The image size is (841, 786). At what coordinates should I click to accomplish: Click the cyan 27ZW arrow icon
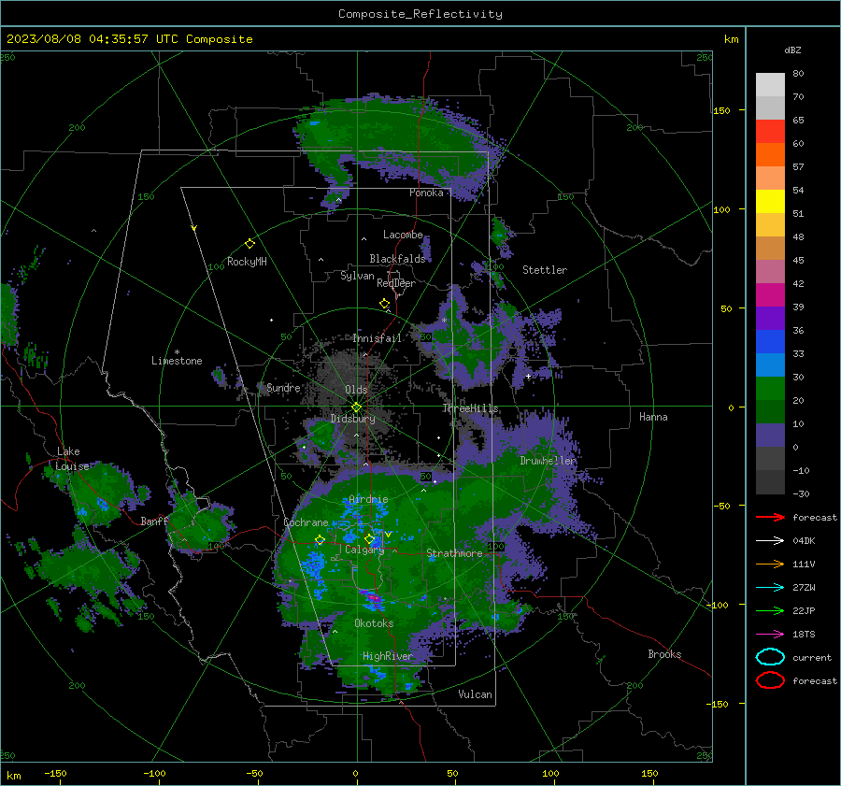(x=770, y=588)
